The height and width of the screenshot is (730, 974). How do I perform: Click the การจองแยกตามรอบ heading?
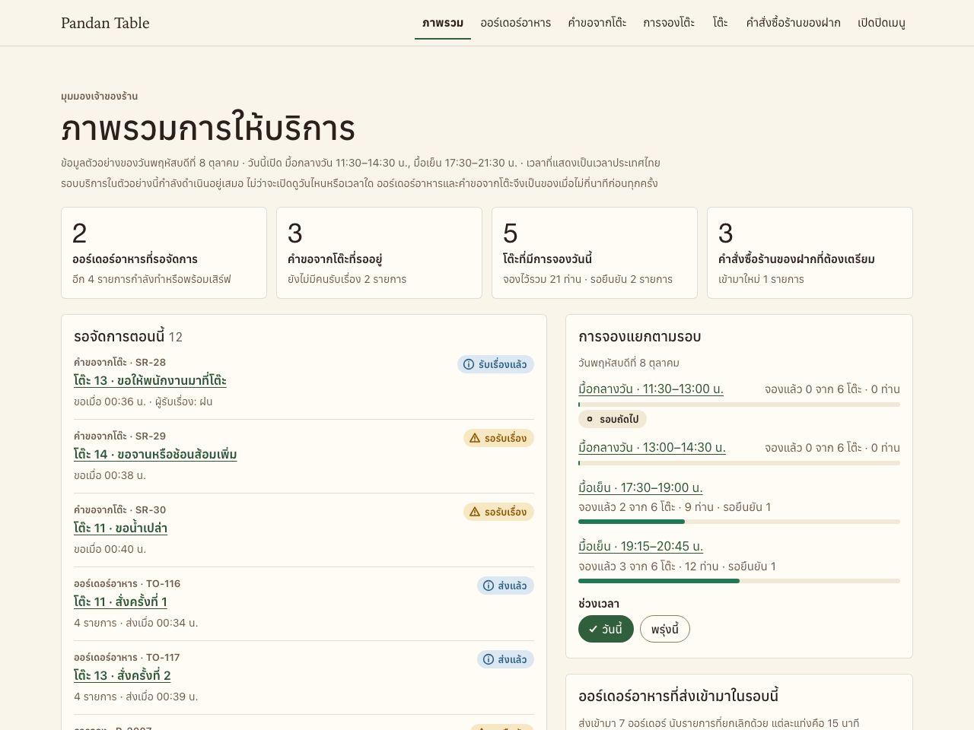[x=640, y=337]
